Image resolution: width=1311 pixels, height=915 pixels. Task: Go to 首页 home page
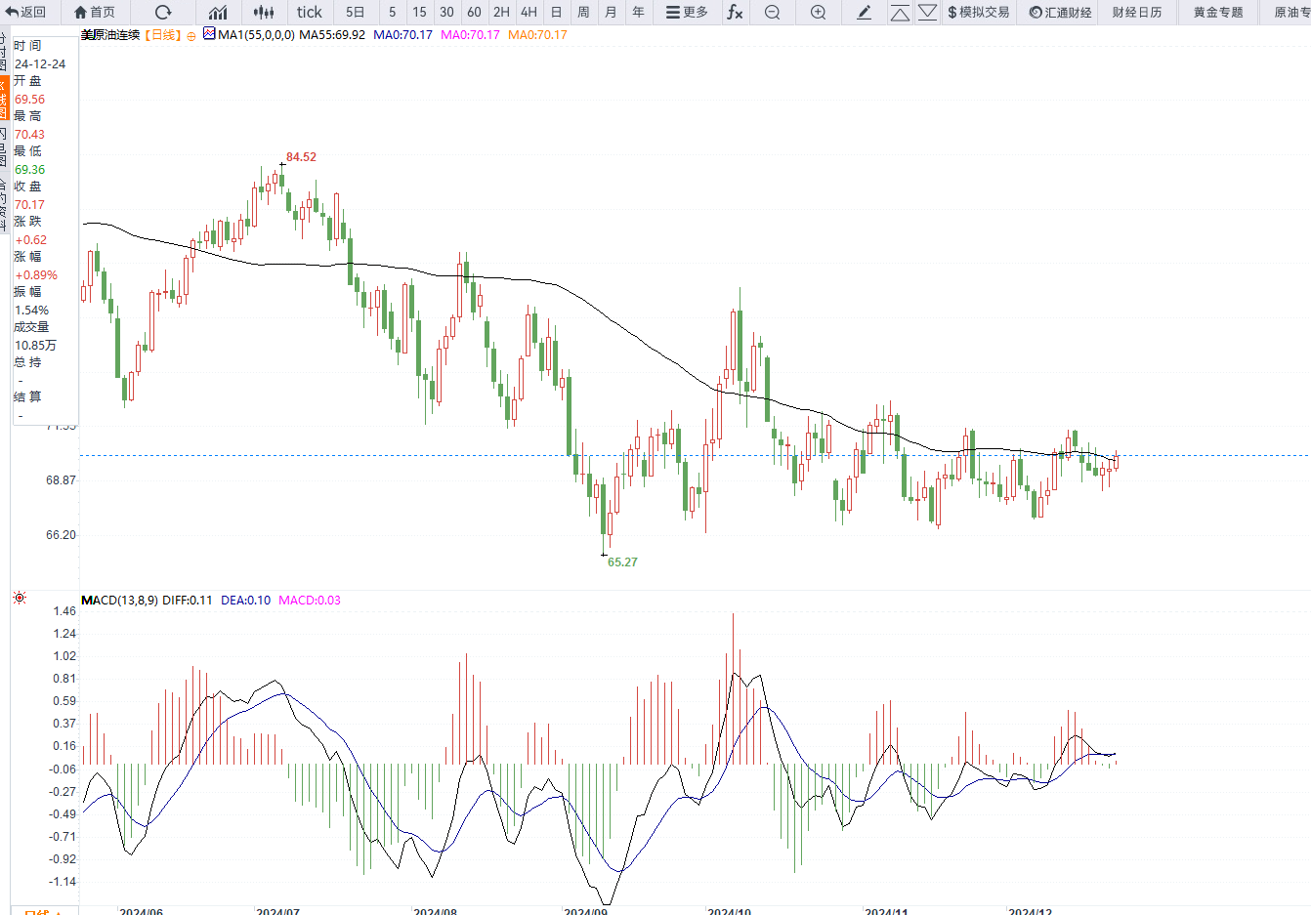pyautogui.click(x=95, y=12)
